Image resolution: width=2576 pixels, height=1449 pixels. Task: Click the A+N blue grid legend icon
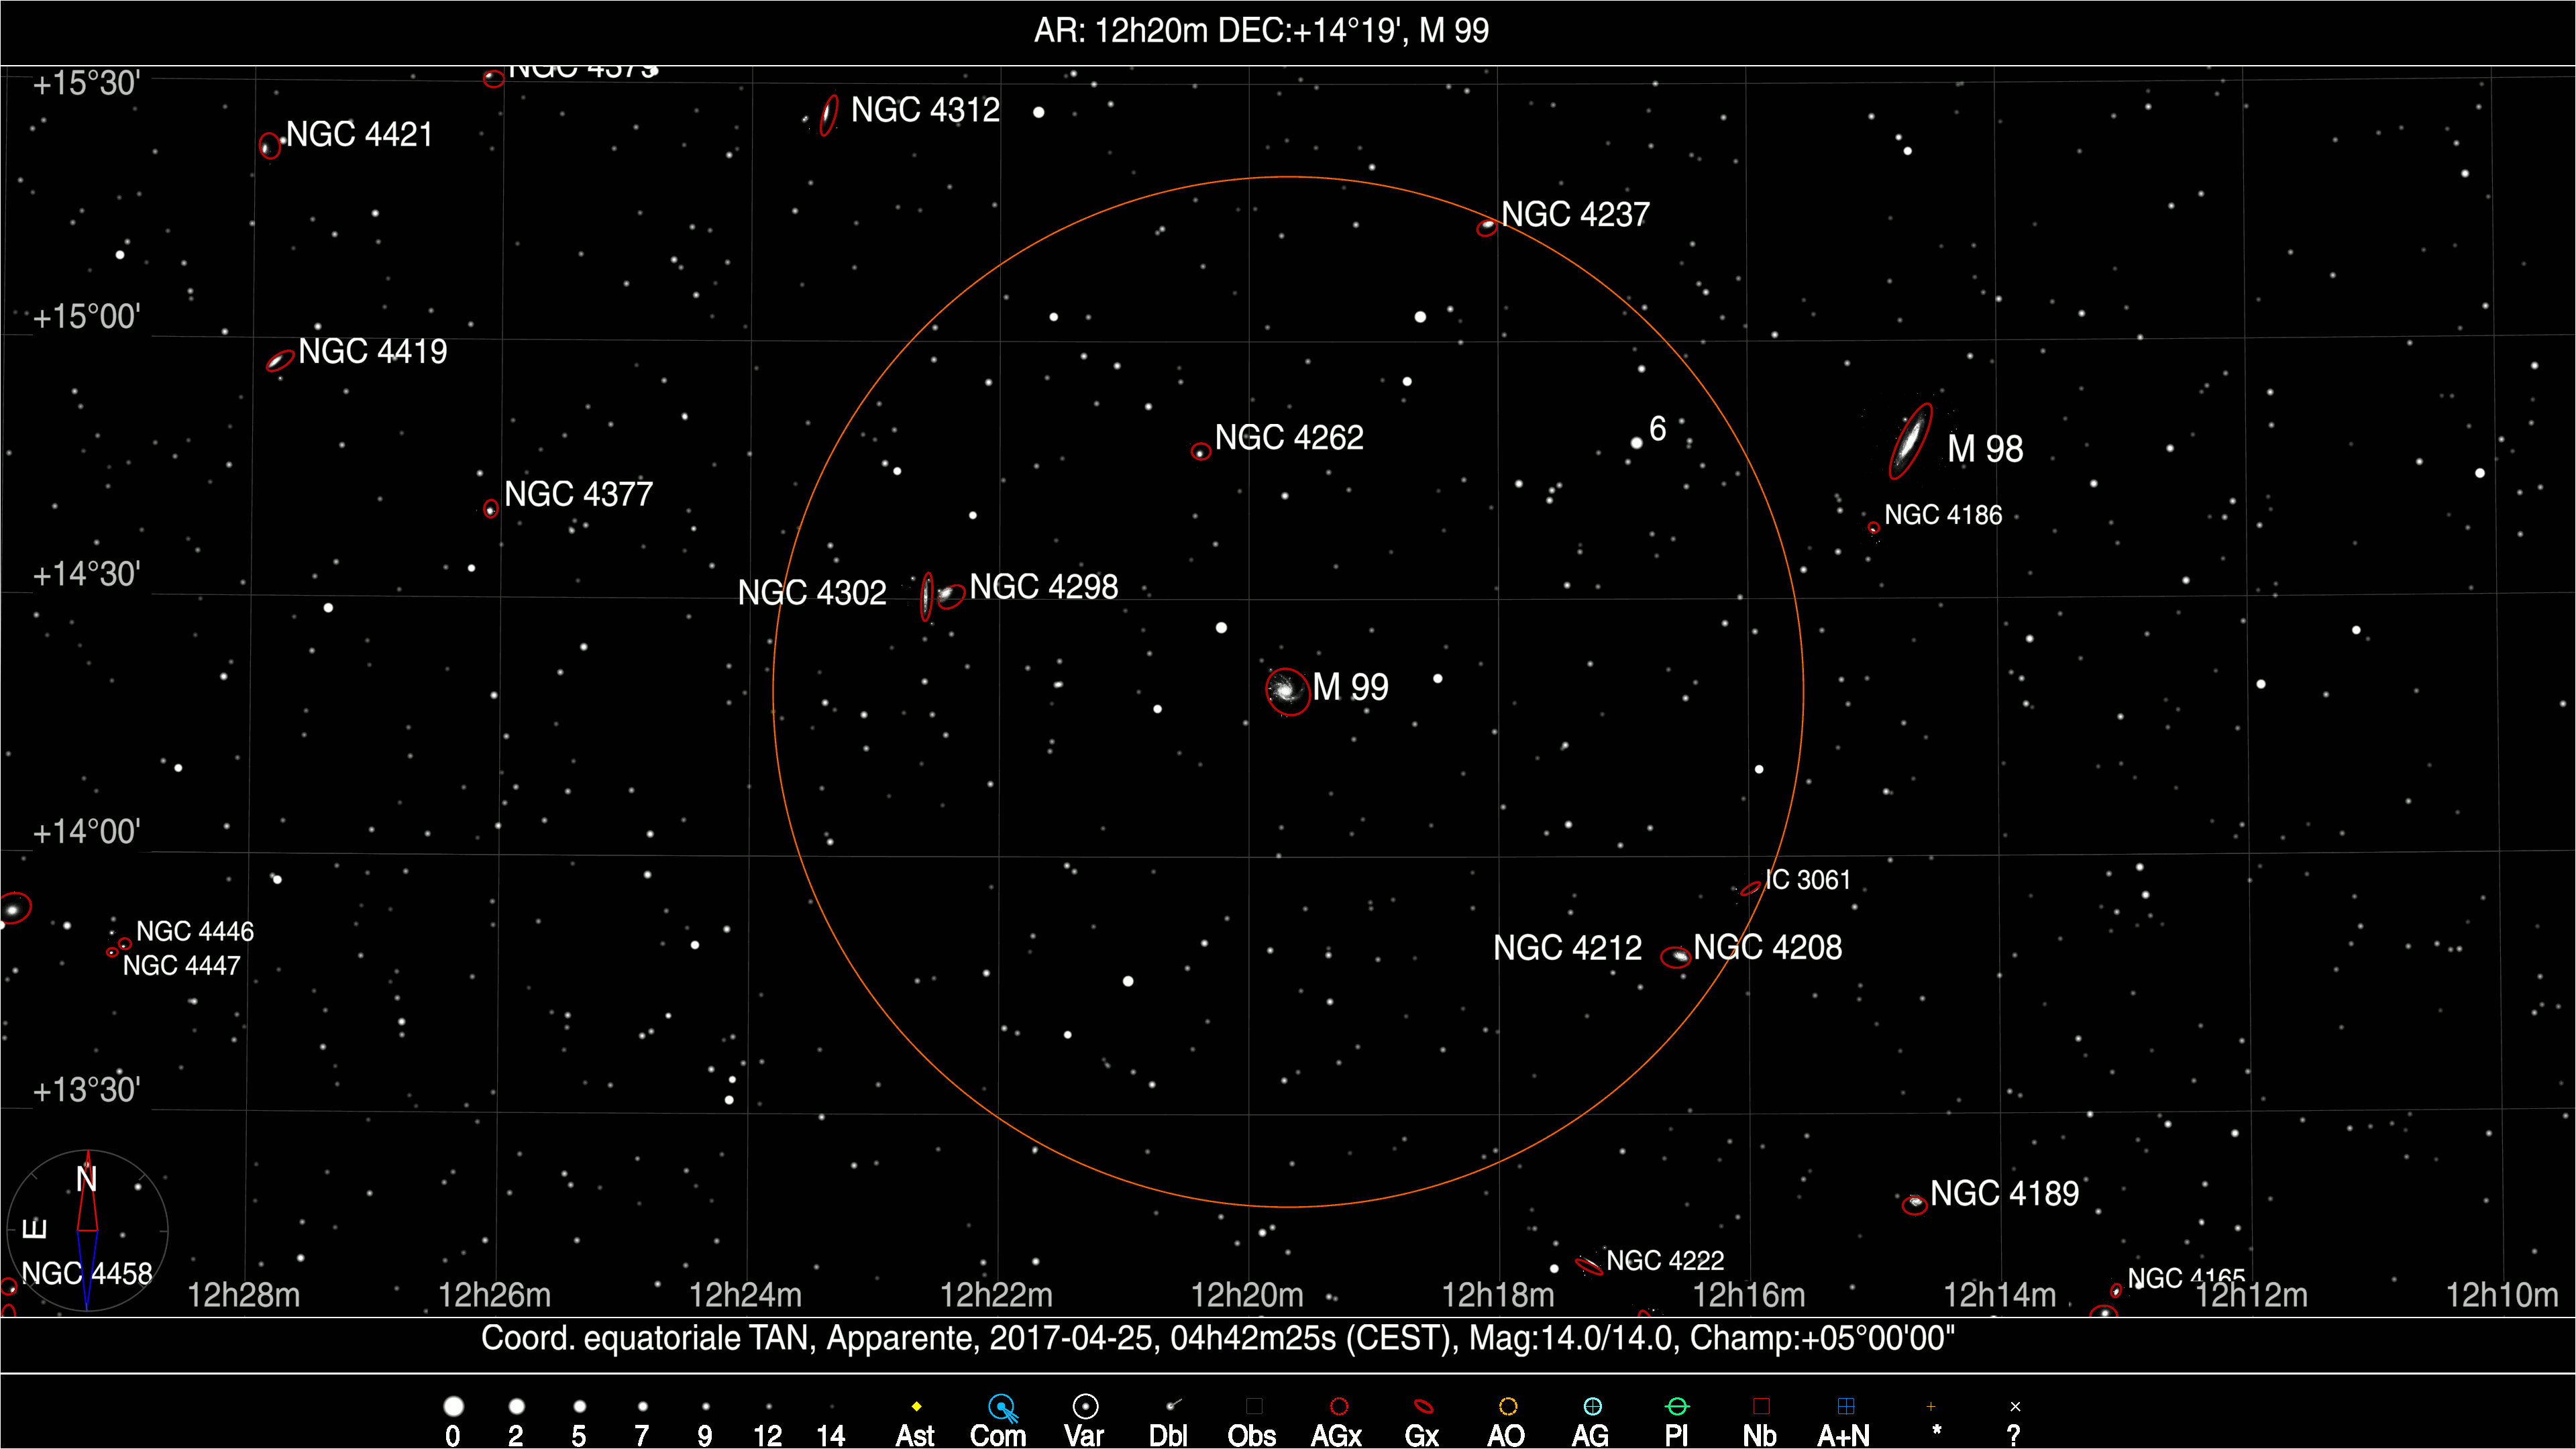coord(1846,1407)
